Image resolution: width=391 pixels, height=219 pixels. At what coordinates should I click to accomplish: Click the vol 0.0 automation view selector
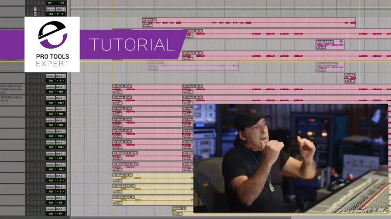(x=56, y=3)
